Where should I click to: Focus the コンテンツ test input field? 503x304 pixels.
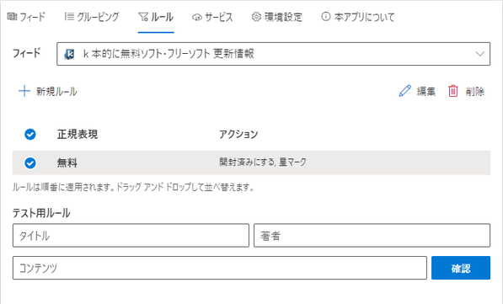[220, 268]
